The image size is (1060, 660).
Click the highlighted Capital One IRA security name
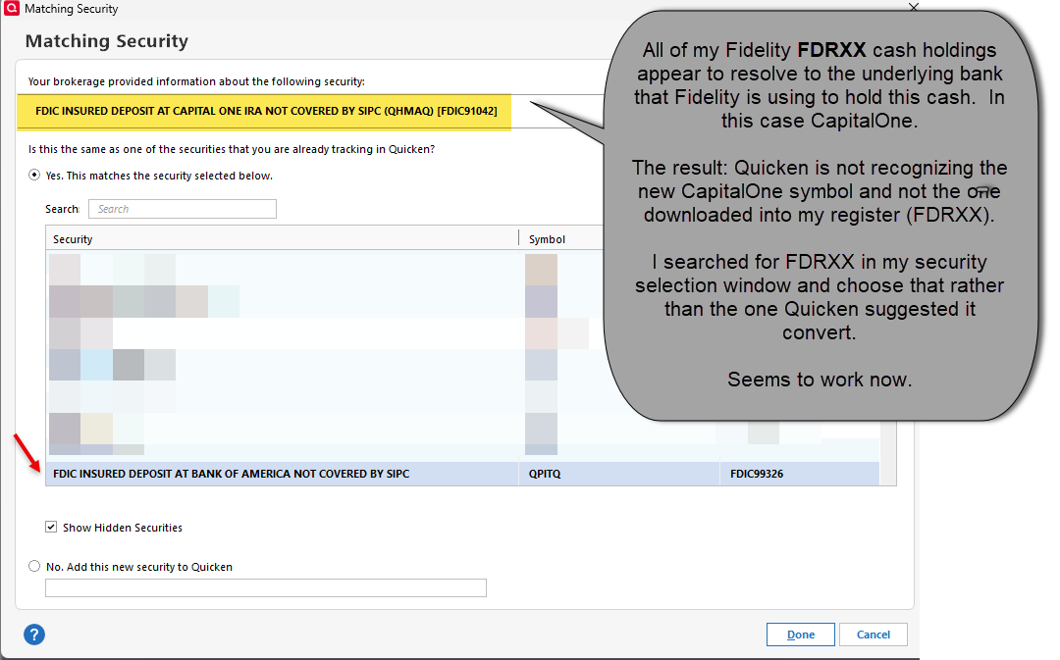tap(266, 111)
